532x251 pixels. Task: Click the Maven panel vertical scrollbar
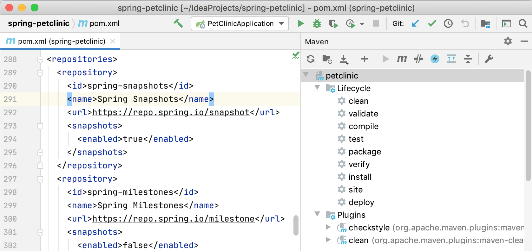[x=528, y=126]
